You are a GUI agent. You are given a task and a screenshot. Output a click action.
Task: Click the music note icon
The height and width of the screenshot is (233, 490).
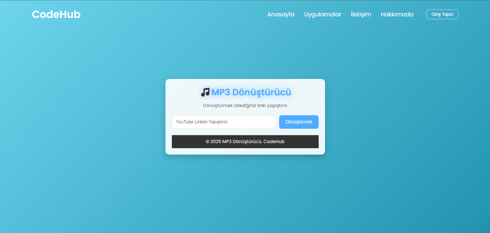[x=205, y=92]
